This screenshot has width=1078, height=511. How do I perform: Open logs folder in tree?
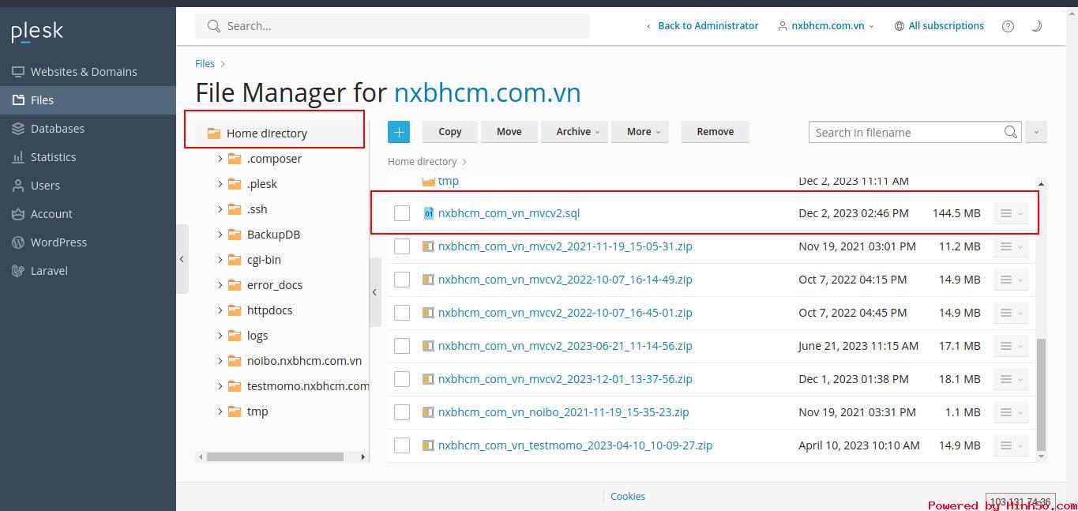click(257, 336)
